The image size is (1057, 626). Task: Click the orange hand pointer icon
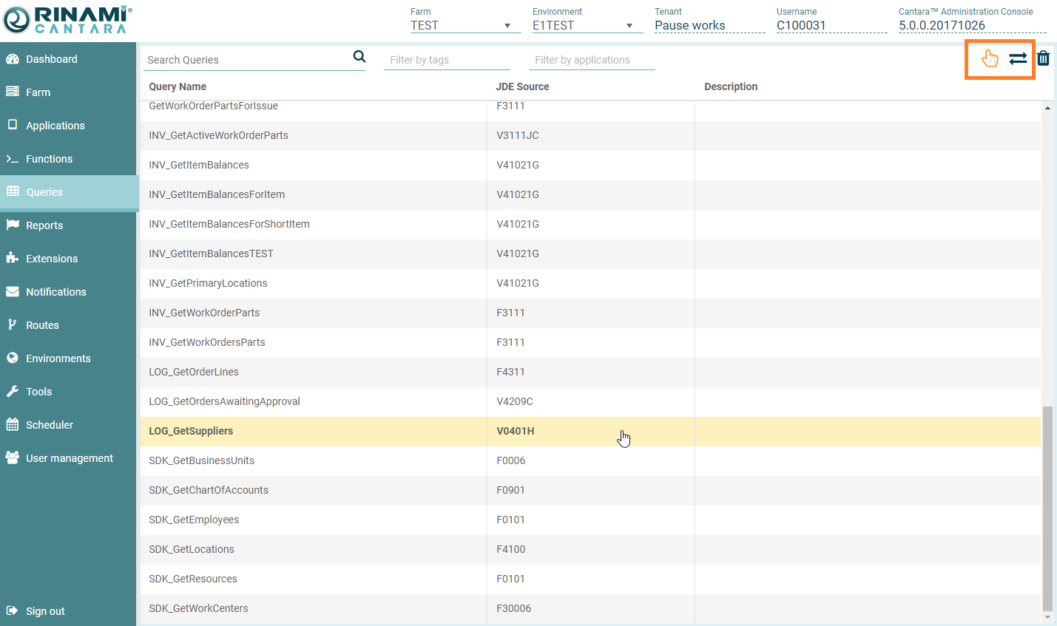tap(989, 58)
